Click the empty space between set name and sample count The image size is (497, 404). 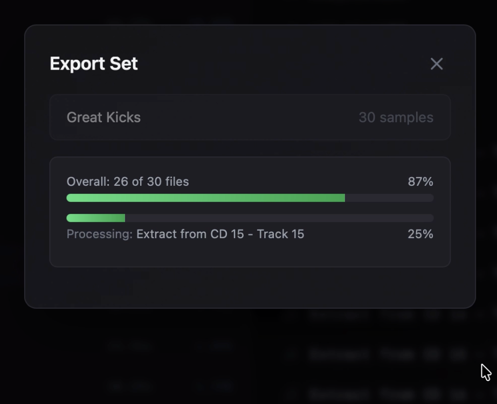pyautogui.click(x=248, y=117)
